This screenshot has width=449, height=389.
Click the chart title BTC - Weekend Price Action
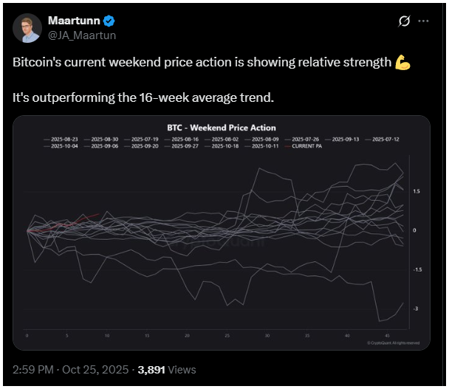pos(222,128)
